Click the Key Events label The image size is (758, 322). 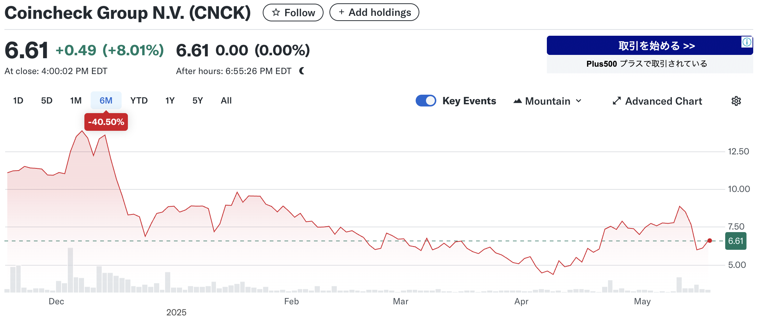[x=469, y=101]
